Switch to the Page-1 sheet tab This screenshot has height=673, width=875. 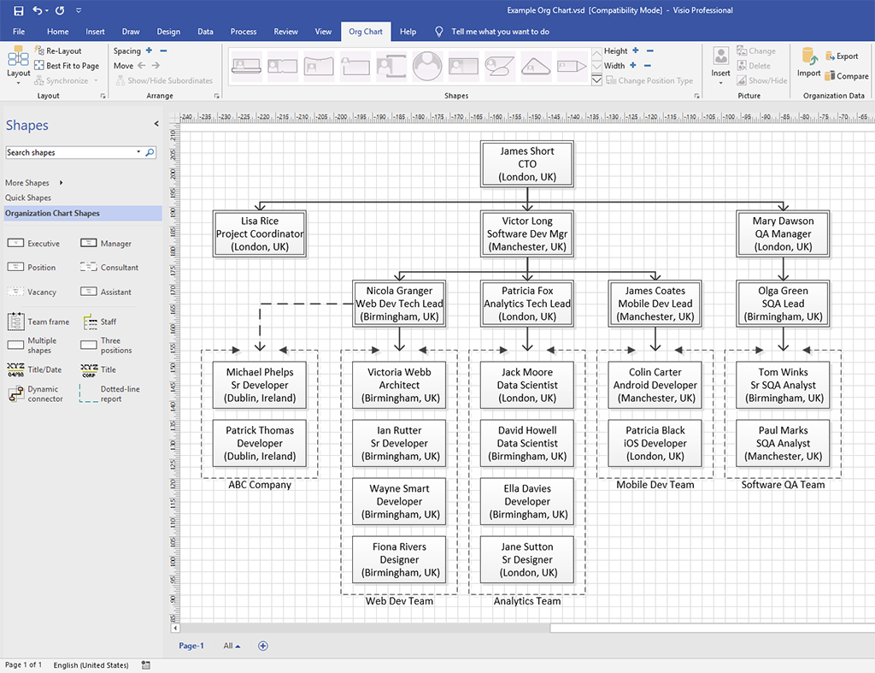coord(191,646)
